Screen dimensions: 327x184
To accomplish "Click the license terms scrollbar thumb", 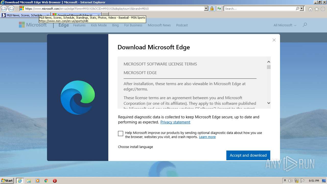I will click(x=269, y=67).
